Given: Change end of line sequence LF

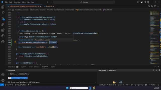Looking at the screenshot, I should tap(132, 85).
